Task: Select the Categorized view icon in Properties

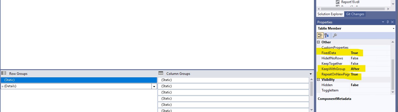Action: (x=320, y=35)
